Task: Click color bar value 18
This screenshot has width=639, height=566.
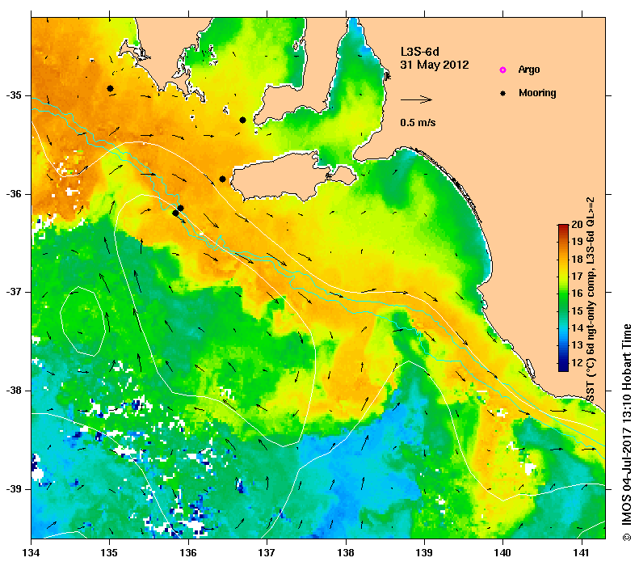Action: pyautogui.click(x=577, y=259)
